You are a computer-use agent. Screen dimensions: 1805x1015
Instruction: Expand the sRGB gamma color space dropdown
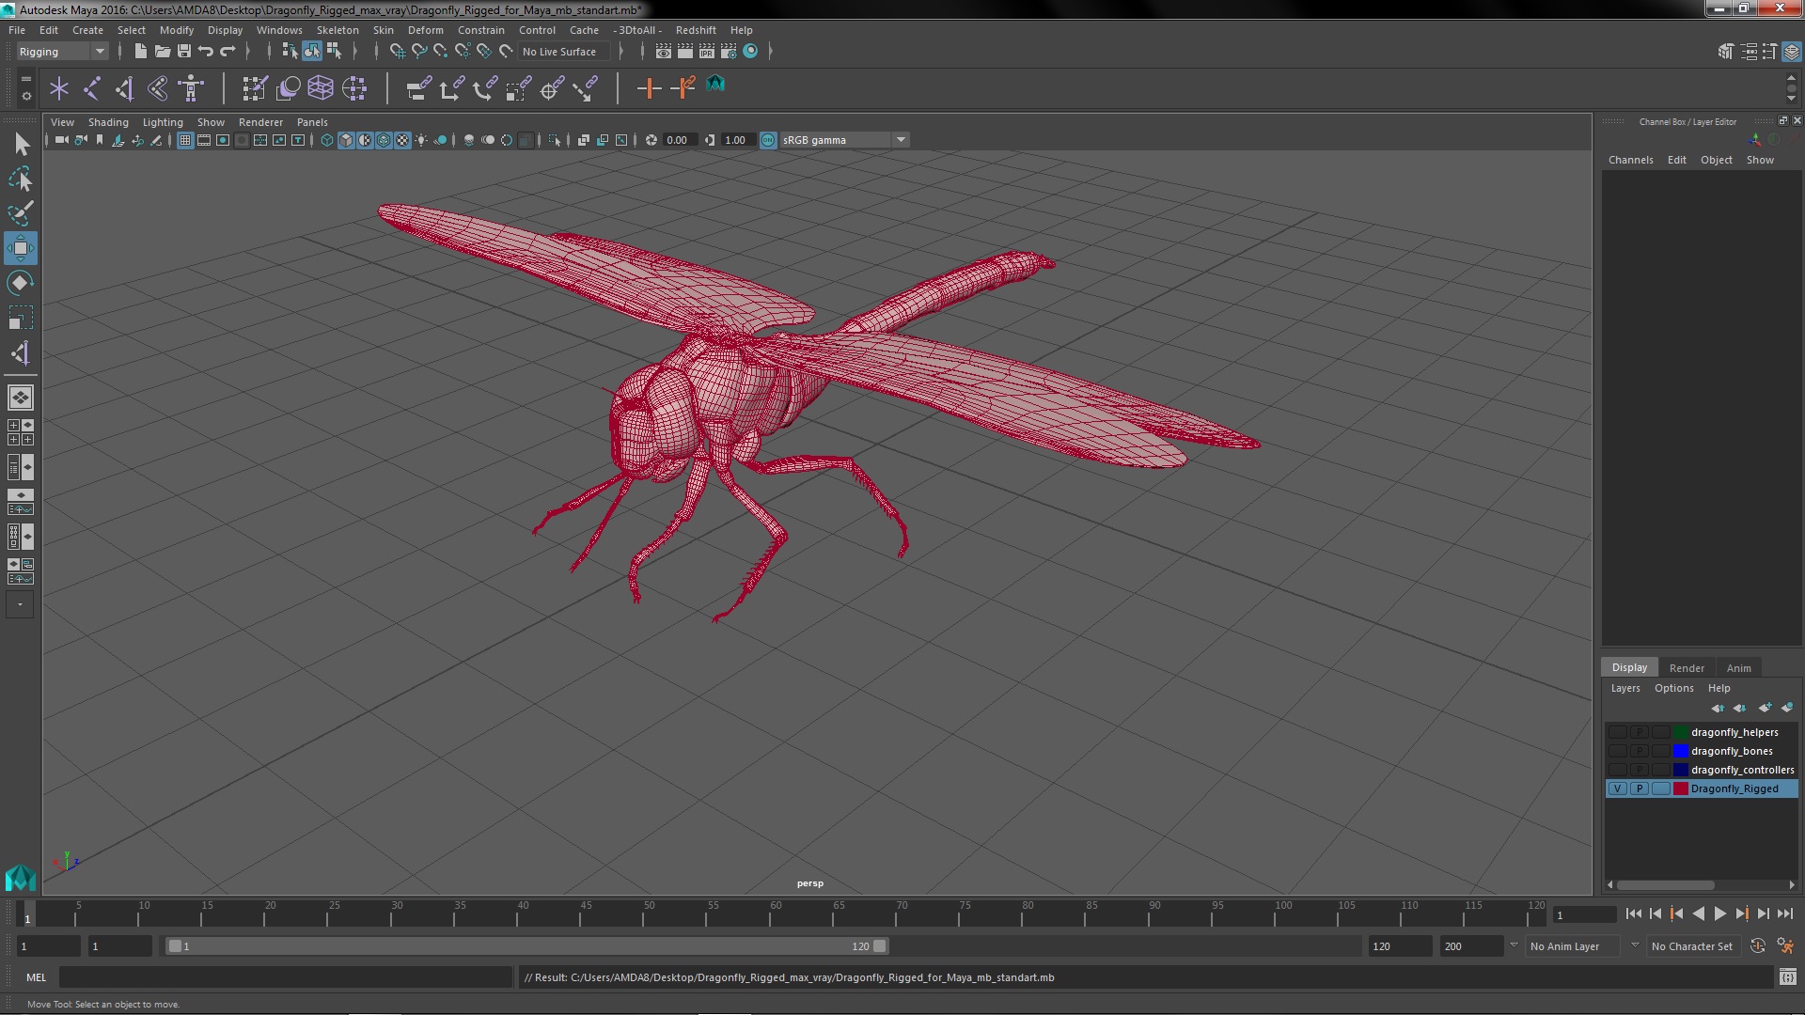[901, 140]
